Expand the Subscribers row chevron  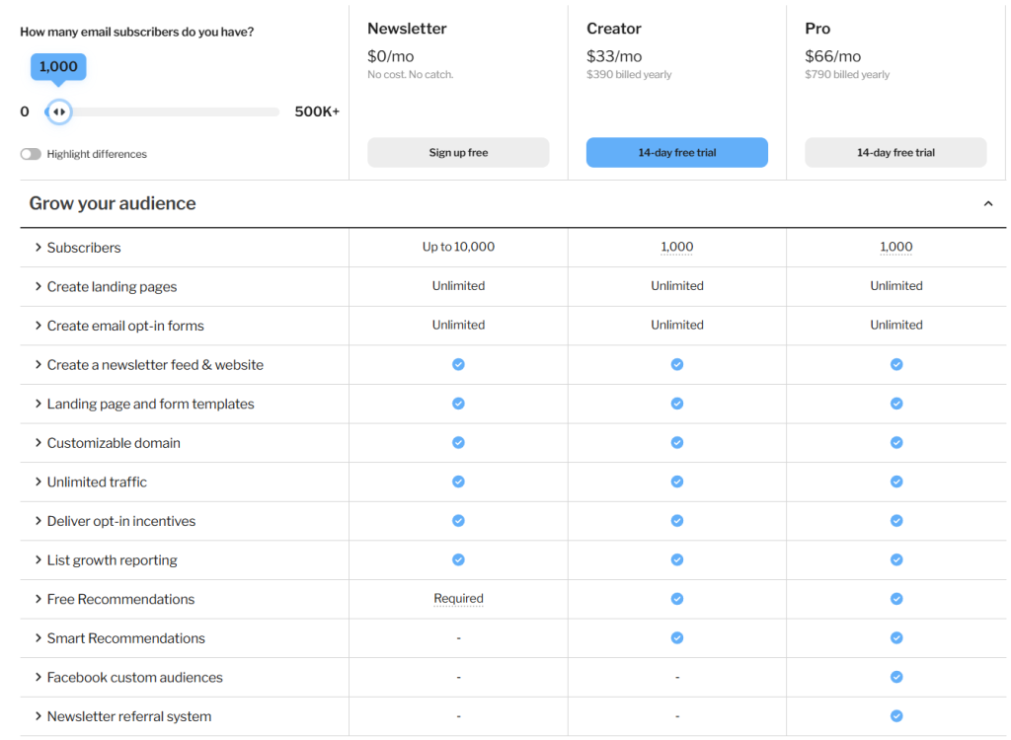[x=39, y=248]
